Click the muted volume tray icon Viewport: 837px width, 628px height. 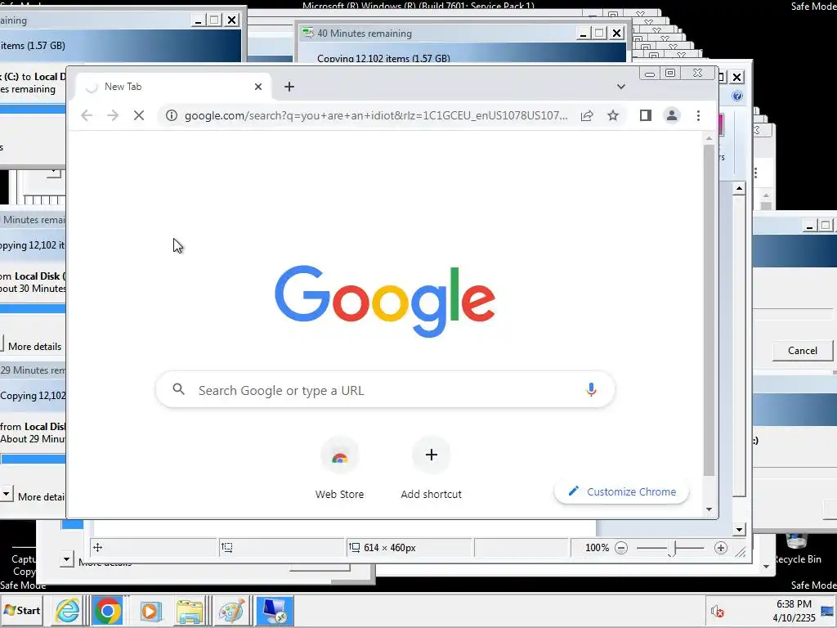click(717, 611)
